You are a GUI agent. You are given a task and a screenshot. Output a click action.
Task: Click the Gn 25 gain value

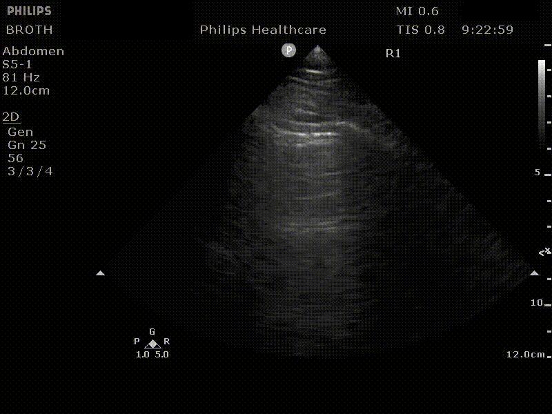click(x=28, y=145)
